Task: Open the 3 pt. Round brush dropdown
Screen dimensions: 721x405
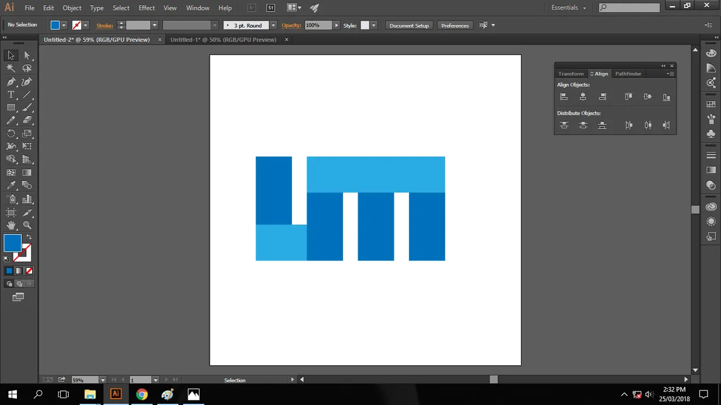Action: (274, 25)
